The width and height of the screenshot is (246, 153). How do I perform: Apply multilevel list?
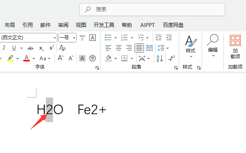pyautogui.click(x=140, y=38)
